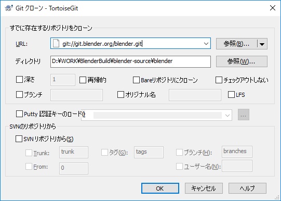Click the From: checkbox
The image size is (281, 201).
pyautogui.click(x=29, y=167)
